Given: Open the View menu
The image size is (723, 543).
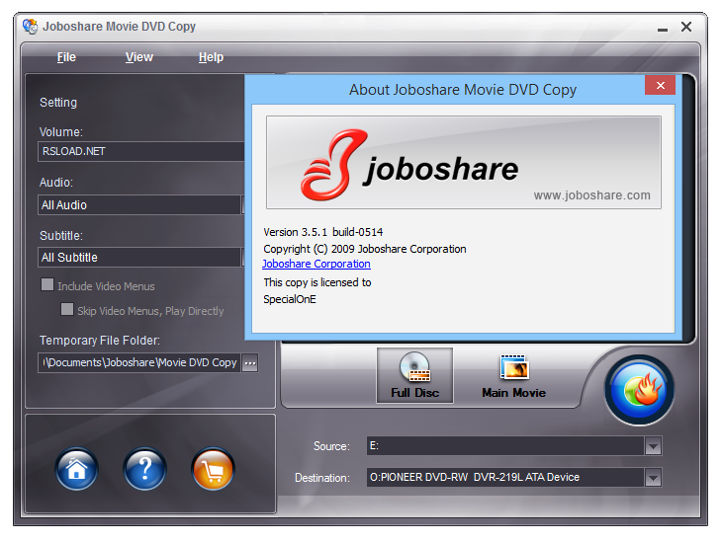Looking at the screenshot, I should pos(138,57).
